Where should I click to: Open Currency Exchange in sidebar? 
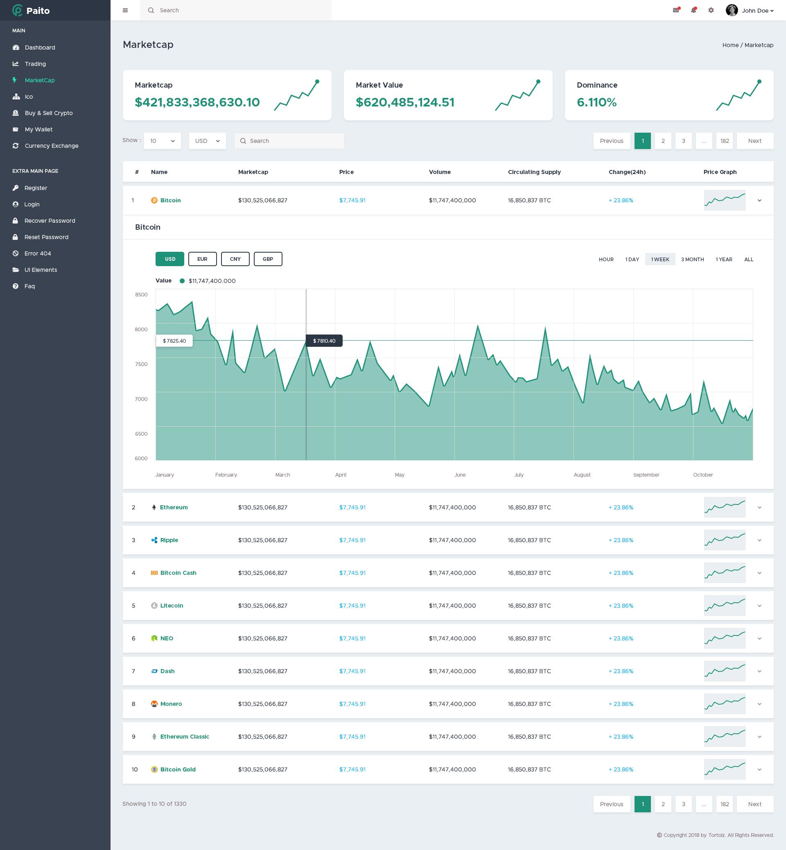[x=51, y=145]
